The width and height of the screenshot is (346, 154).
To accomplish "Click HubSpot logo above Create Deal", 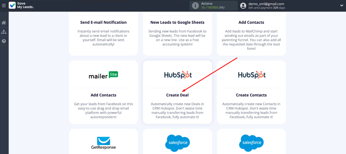I will [178, 75].
